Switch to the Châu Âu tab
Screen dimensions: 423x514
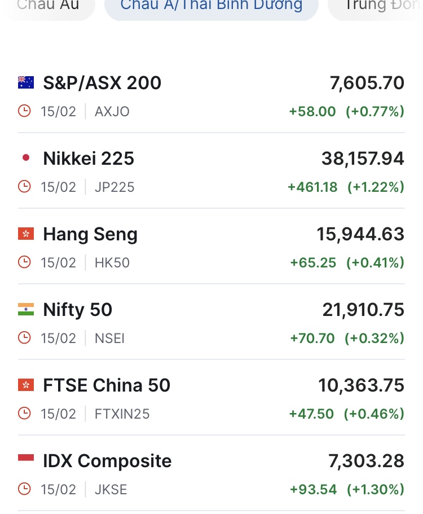click(x=48, y=7)
